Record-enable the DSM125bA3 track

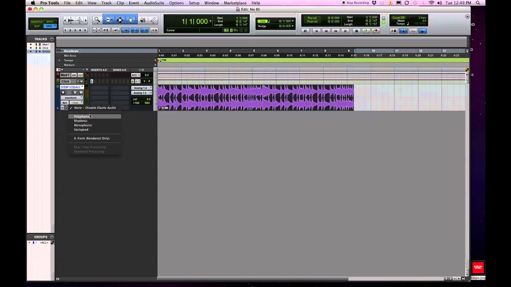tap(63, 92)
